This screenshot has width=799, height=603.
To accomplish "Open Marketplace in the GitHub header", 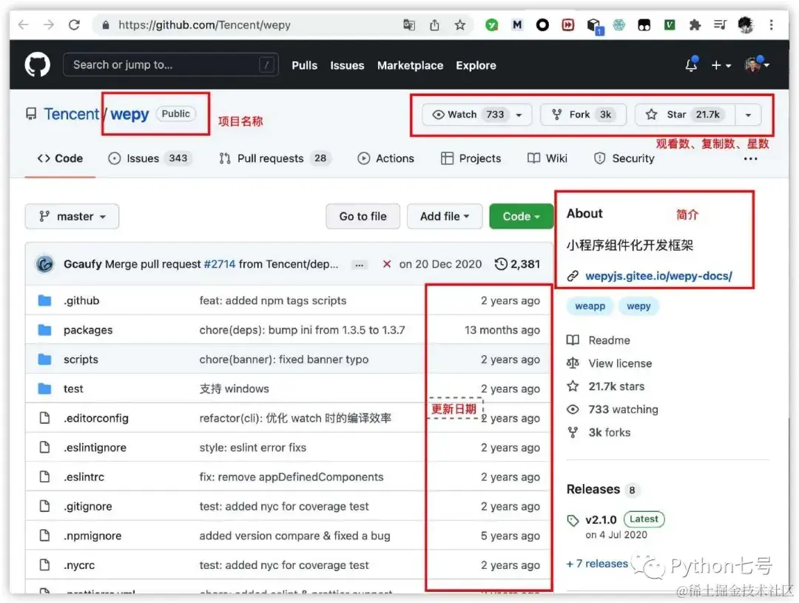I will pos(410,65).
